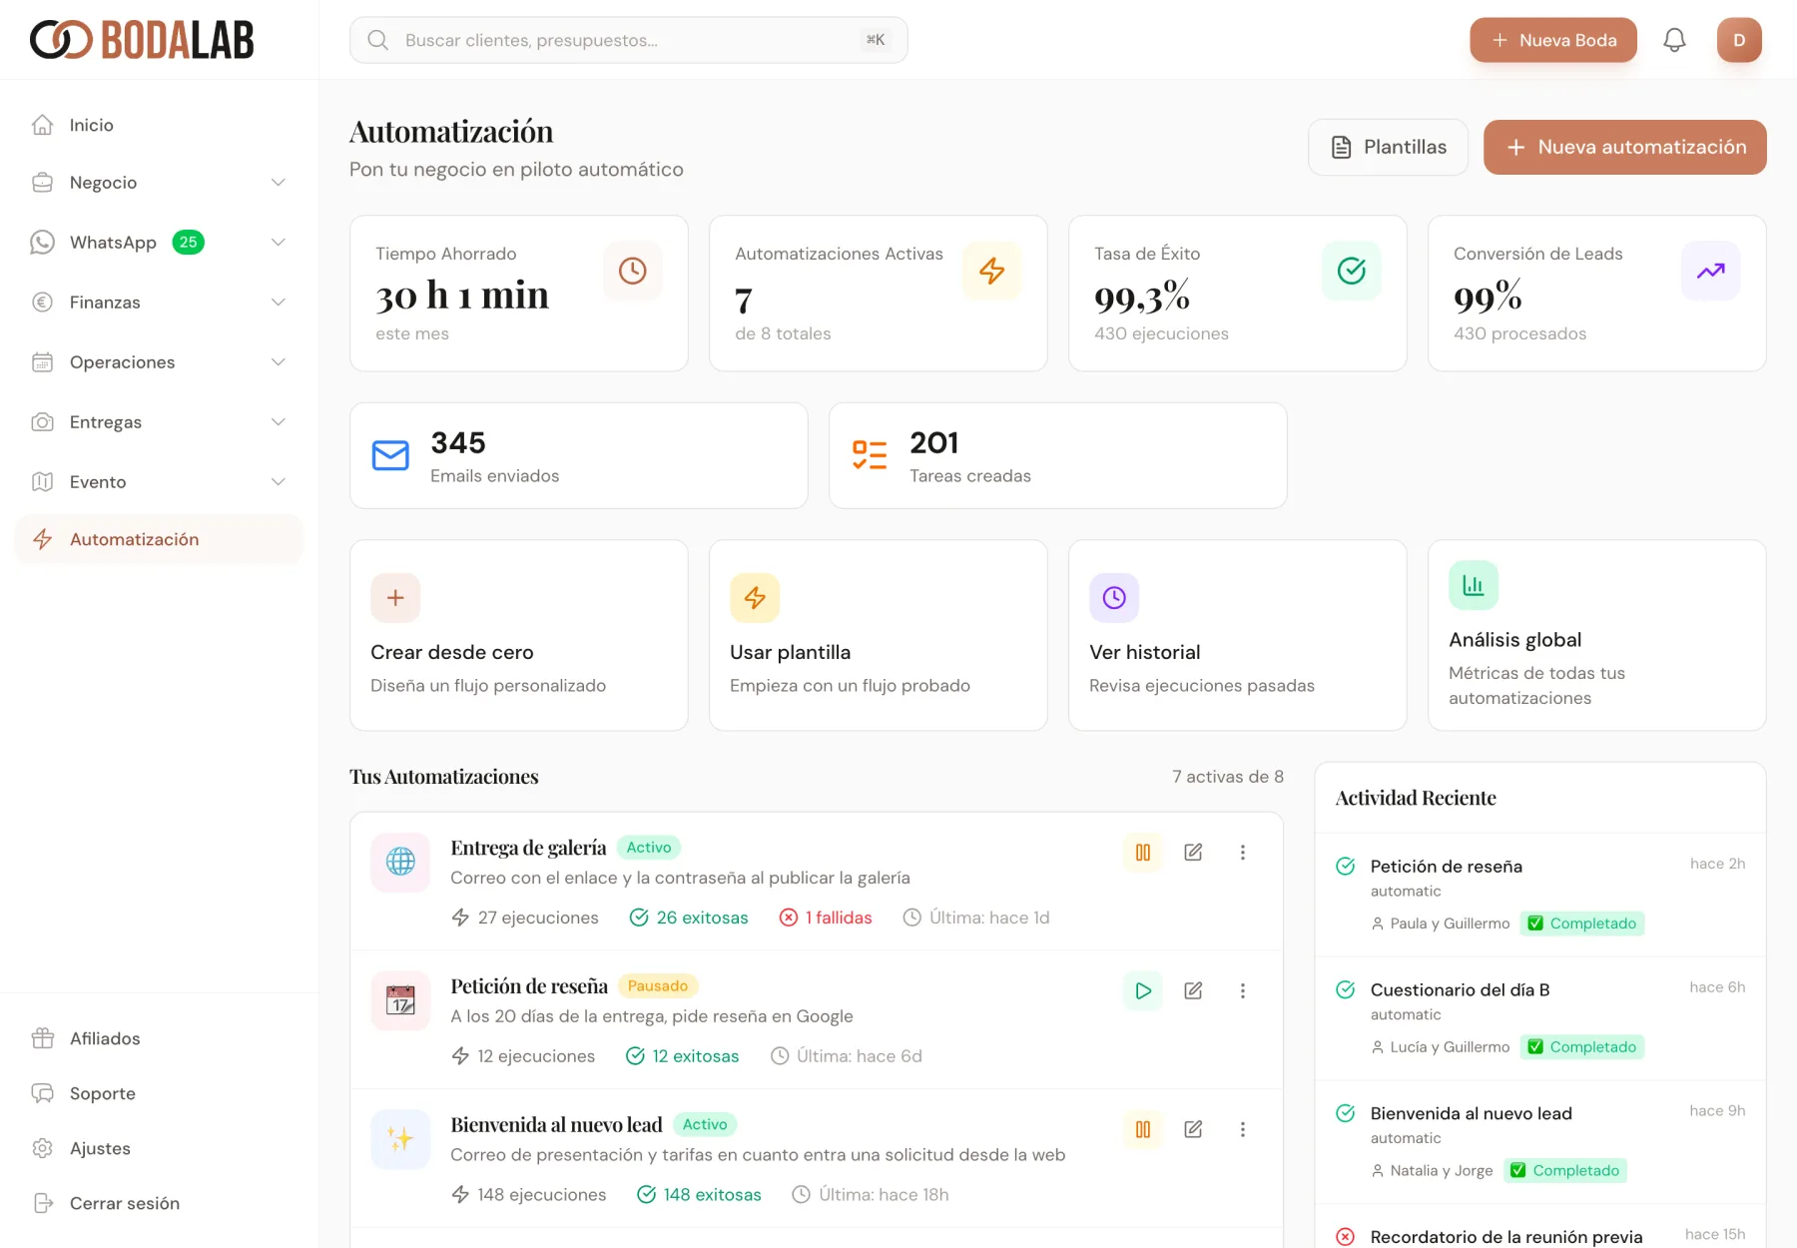Click the Conversión de Leads trend icon
The image size is (1797, 1248).
pyautogui.click(x=1711, y=271)
